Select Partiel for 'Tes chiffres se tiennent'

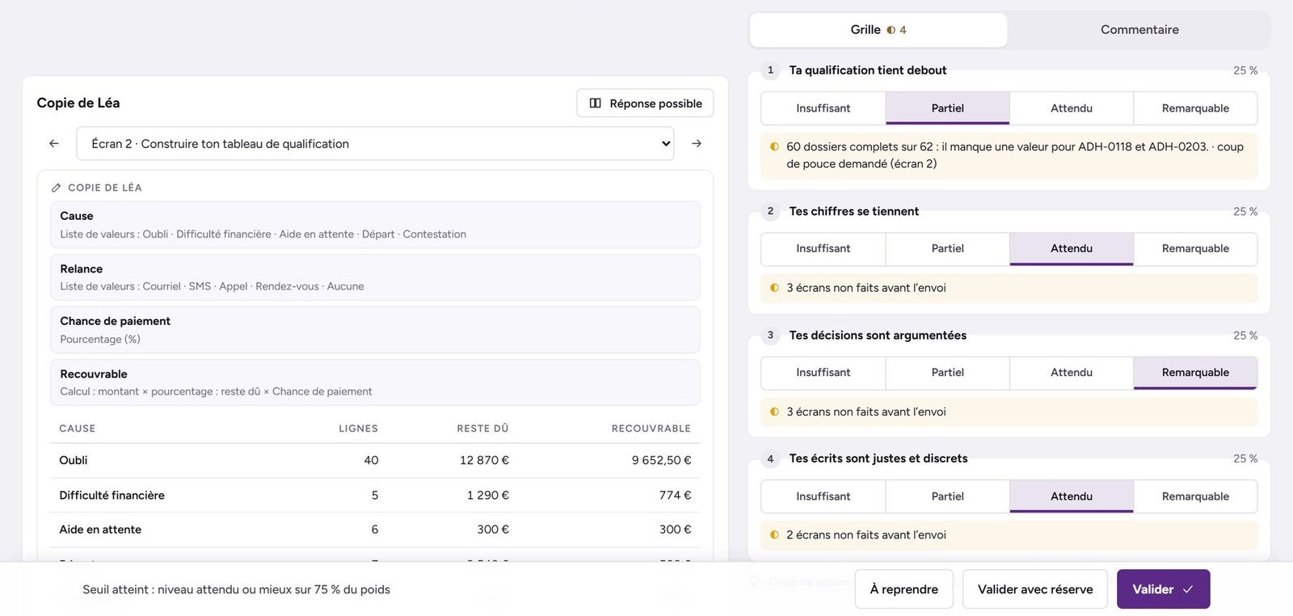[x=948, y=249]
